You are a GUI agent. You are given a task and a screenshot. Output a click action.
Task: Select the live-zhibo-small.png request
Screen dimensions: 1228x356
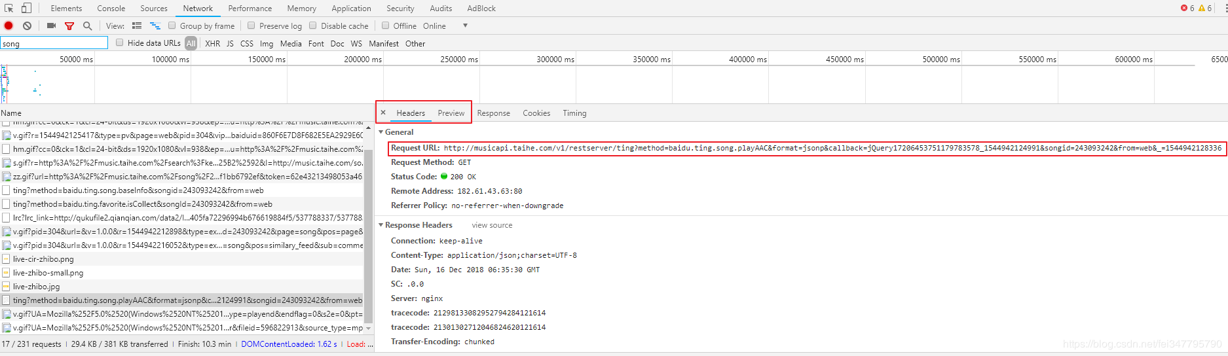[x=182, y=272]
